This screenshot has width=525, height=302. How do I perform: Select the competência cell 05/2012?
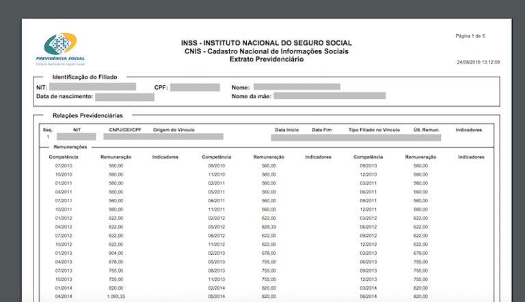216,227
